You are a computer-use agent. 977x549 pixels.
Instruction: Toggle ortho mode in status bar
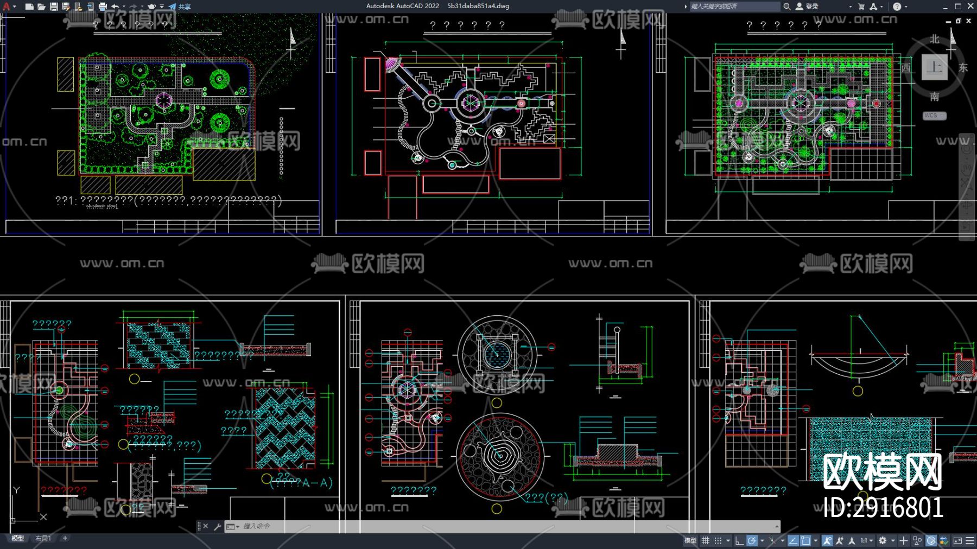739,540
